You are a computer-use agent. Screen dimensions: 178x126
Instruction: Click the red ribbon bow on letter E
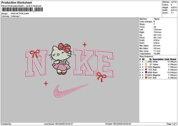point(101,77)
